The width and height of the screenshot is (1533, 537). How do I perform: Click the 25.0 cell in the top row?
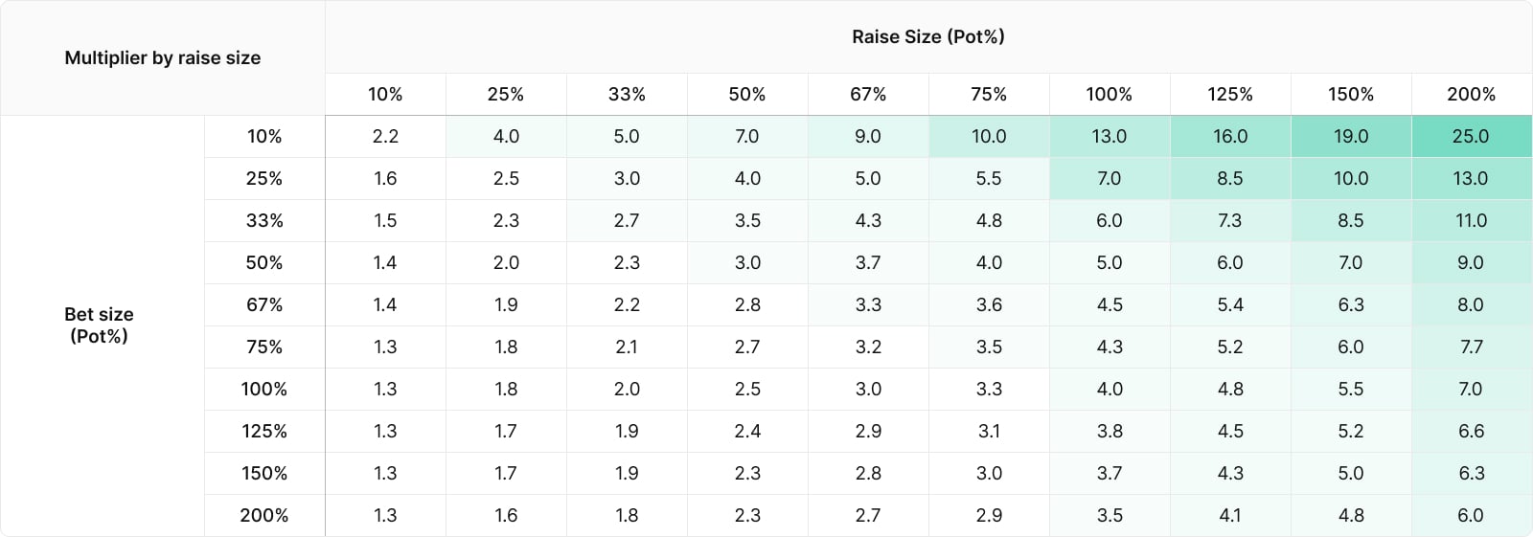click(1472, 136)
